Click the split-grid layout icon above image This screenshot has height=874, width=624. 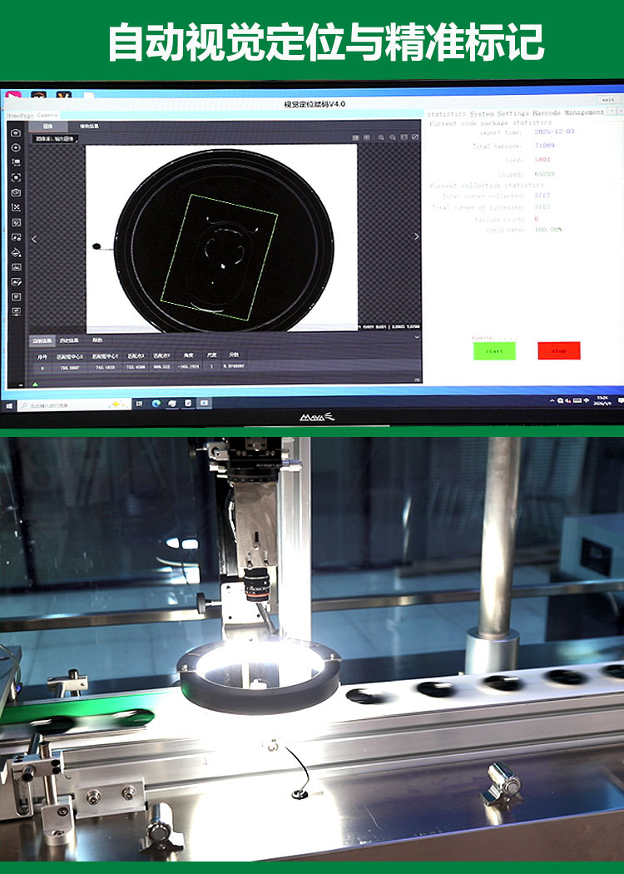[x=367, y=137]
